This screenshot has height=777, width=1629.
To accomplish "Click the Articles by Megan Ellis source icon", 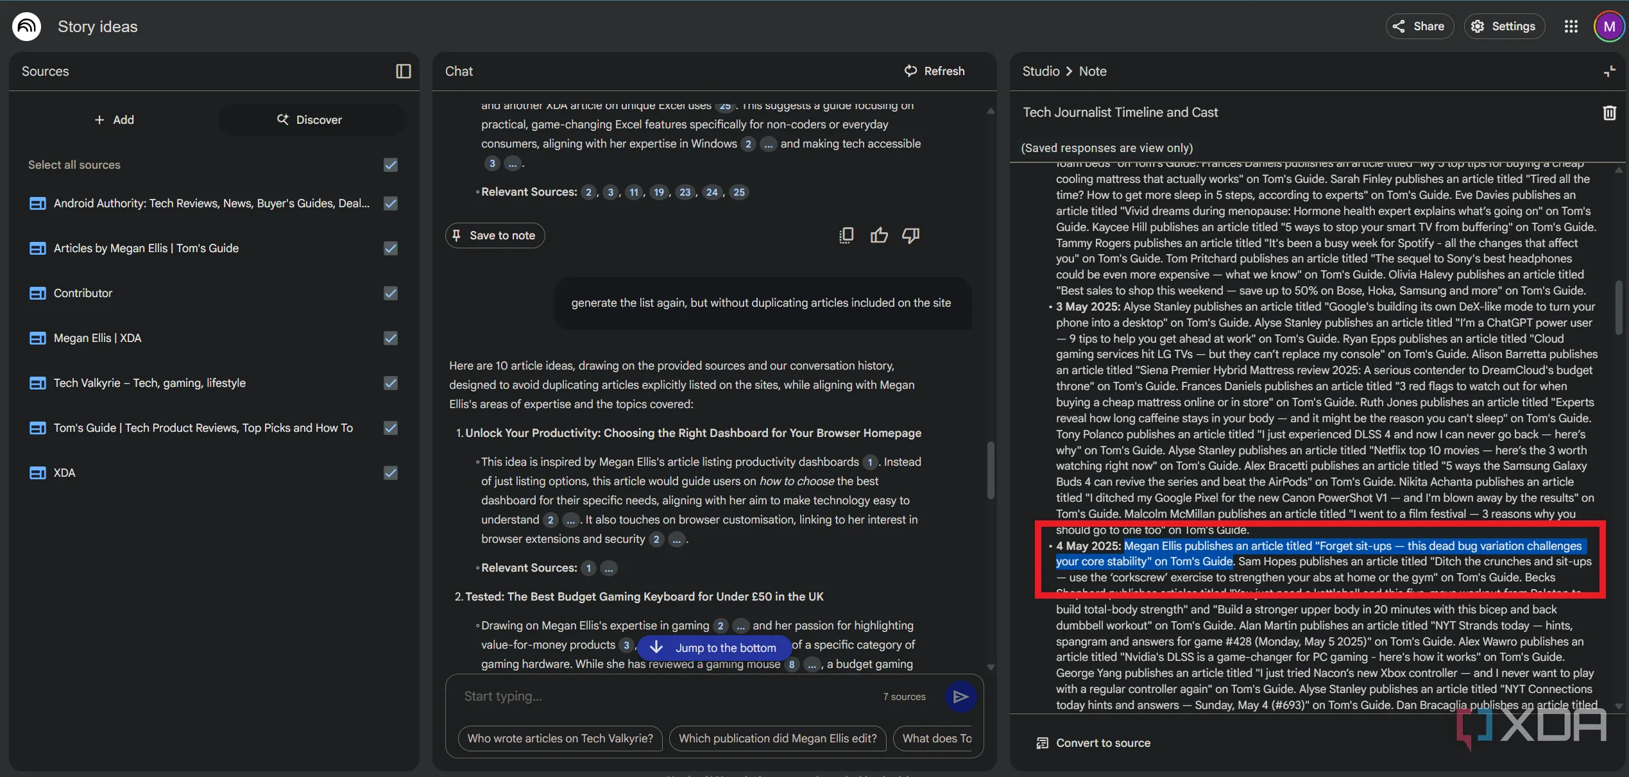I will [x=38, y=248].
